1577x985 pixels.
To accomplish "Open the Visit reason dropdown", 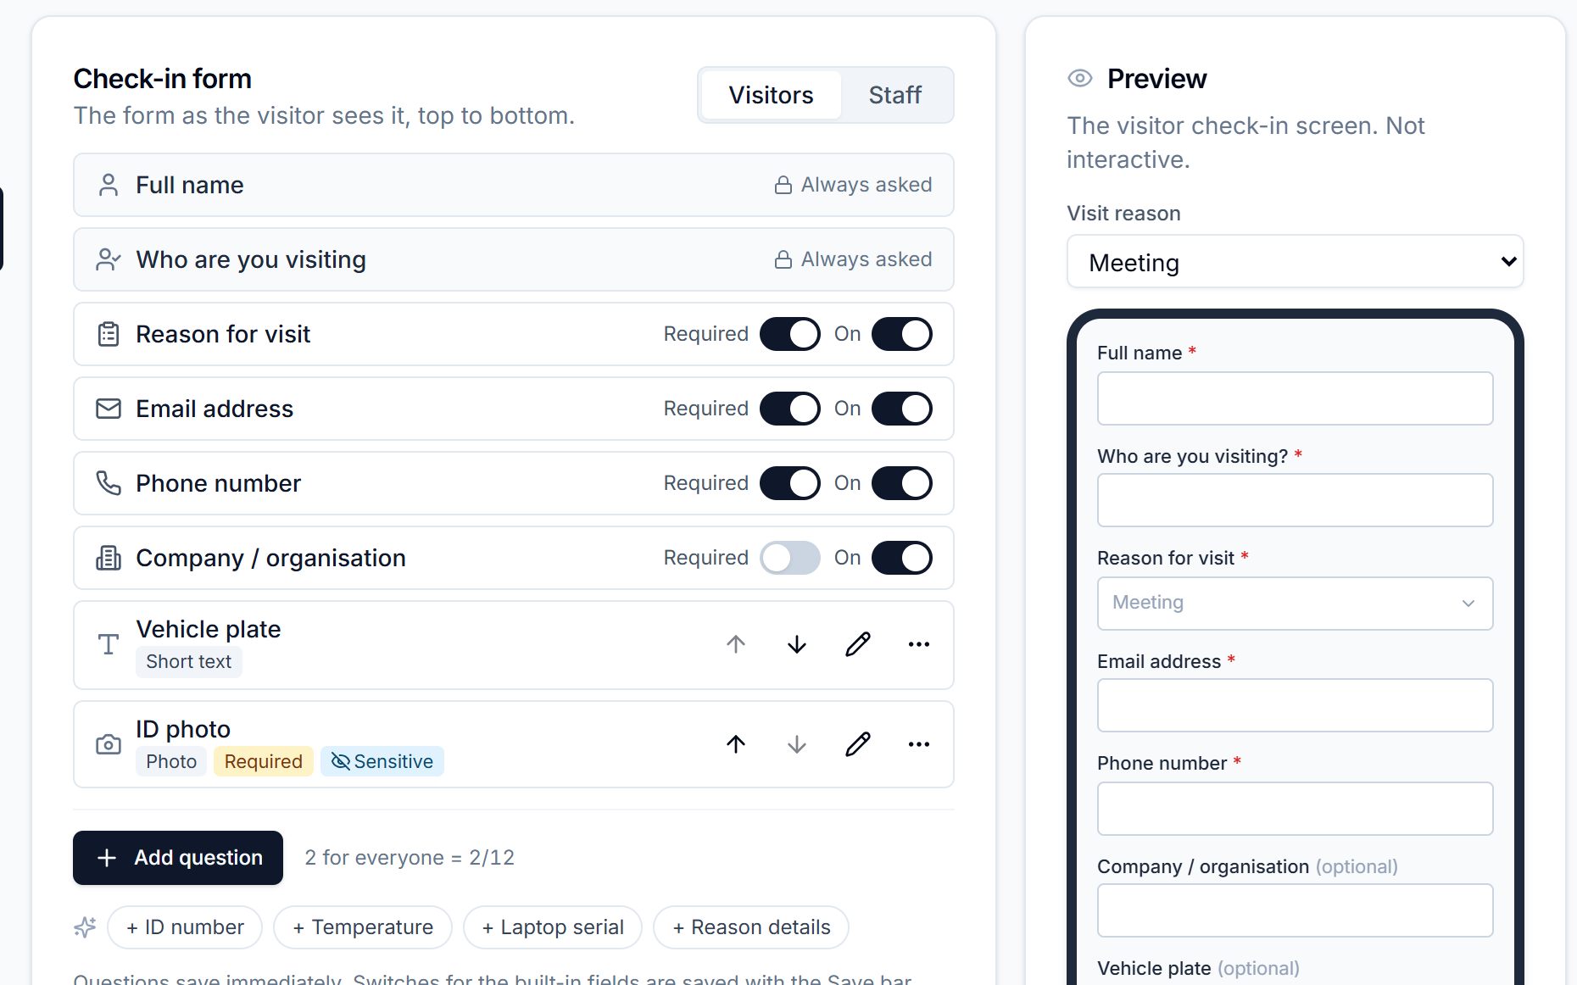I will point(1295,262).
